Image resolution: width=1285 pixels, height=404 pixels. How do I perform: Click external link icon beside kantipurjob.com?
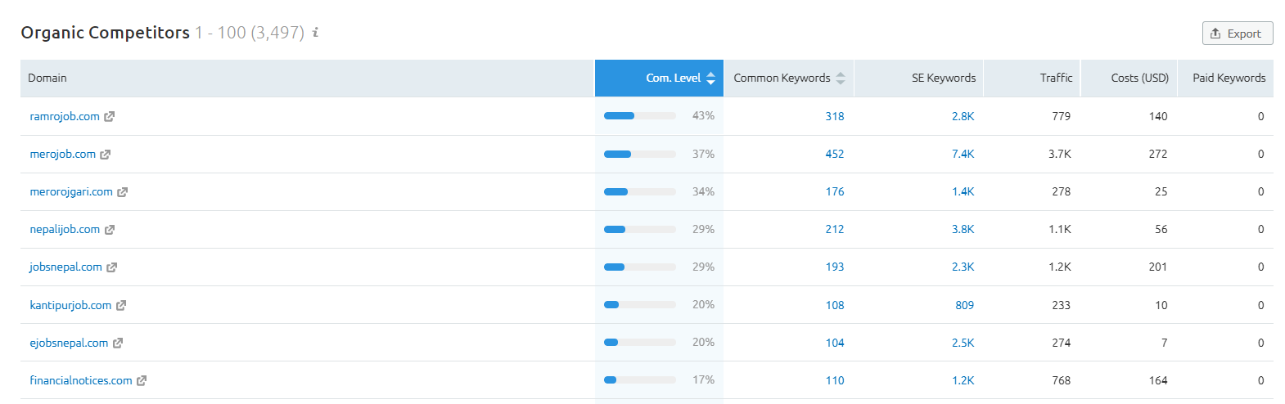coord(121,305)
